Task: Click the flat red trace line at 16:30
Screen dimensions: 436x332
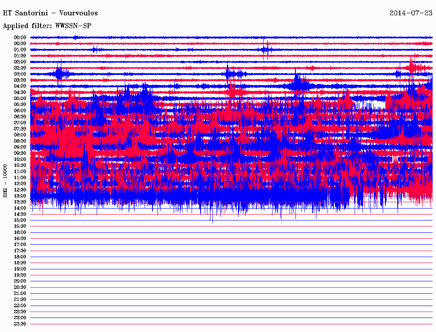Action: click(x=230, y=239)
